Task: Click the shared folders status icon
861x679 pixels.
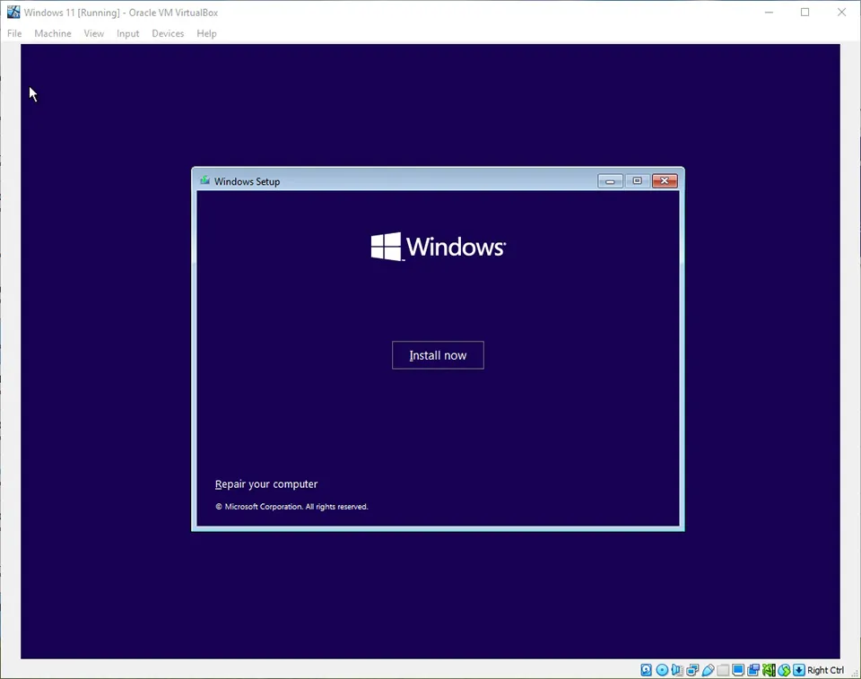Action: click(x=723, y=670)
